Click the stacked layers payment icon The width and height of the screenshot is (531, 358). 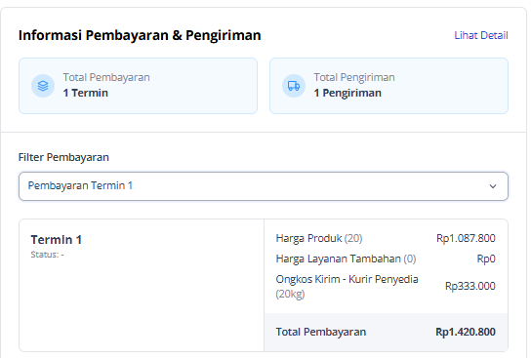coord(43,86)
